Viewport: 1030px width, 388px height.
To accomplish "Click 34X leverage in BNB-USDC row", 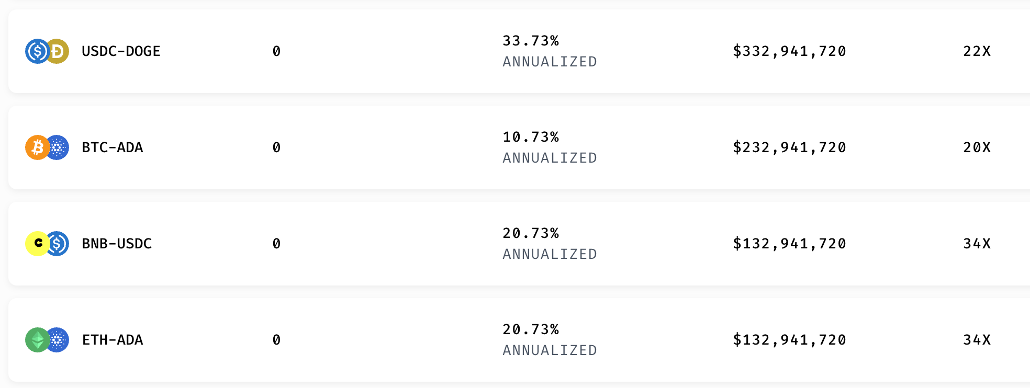I will point(977,244).
